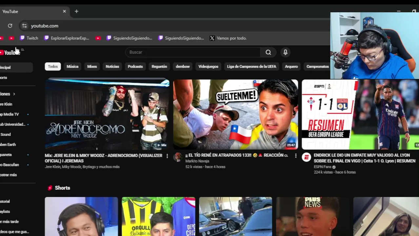Open Markito Navaja channel avatar
This screenshot has height=236, width=419.
click(x=178, y=157)
